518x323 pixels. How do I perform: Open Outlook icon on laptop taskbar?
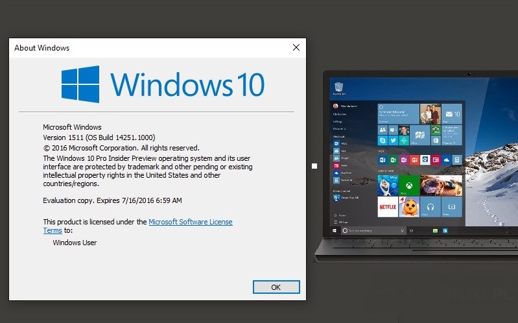445,230
